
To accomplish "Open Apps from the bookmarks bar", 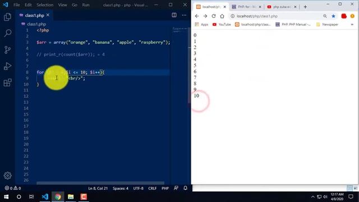I will pos(201,24).
